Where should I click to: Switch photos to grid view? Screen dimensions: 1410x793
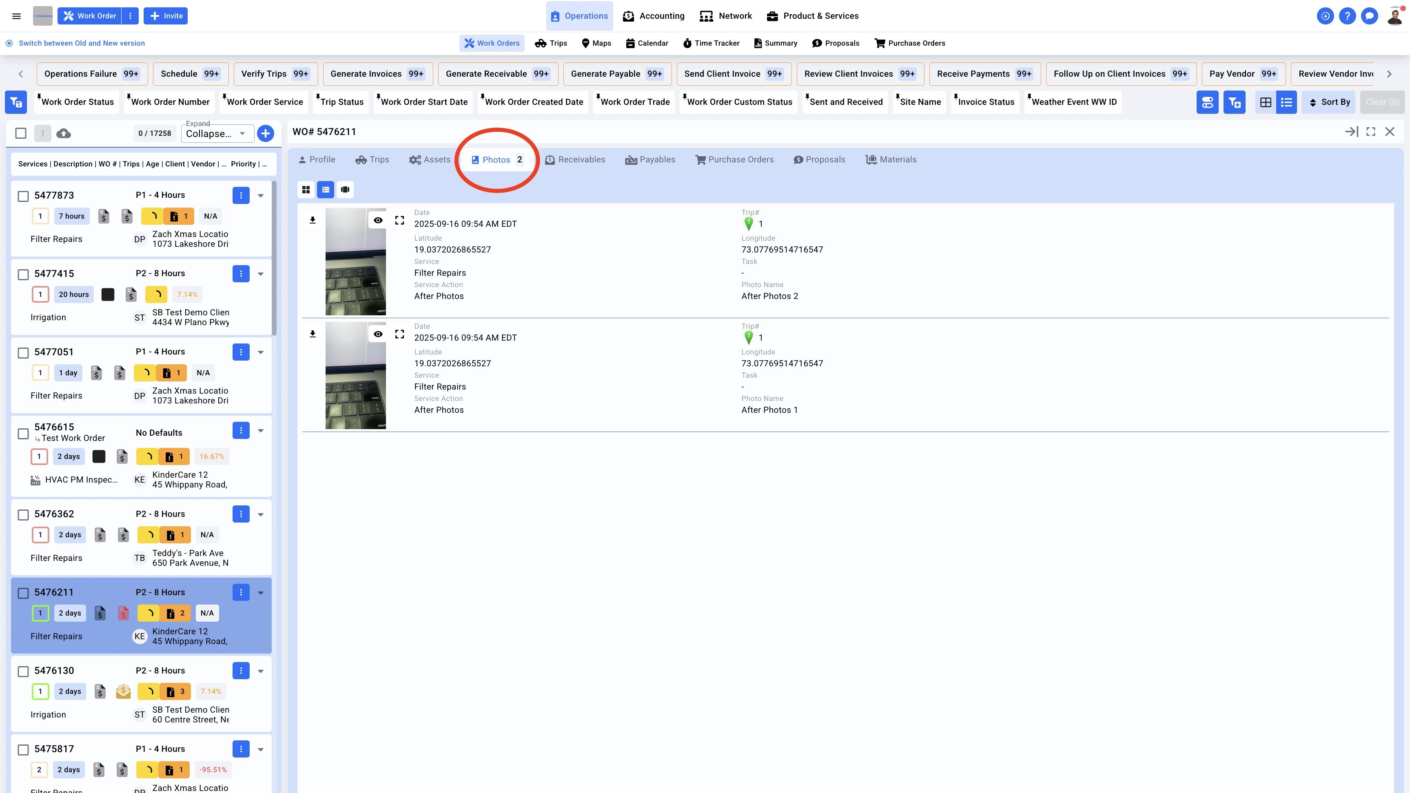(x=306, y=189)
